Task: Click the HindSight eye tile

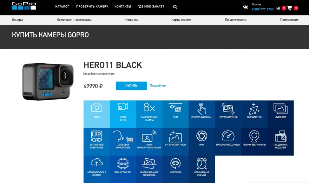Action: coord(175,169)
